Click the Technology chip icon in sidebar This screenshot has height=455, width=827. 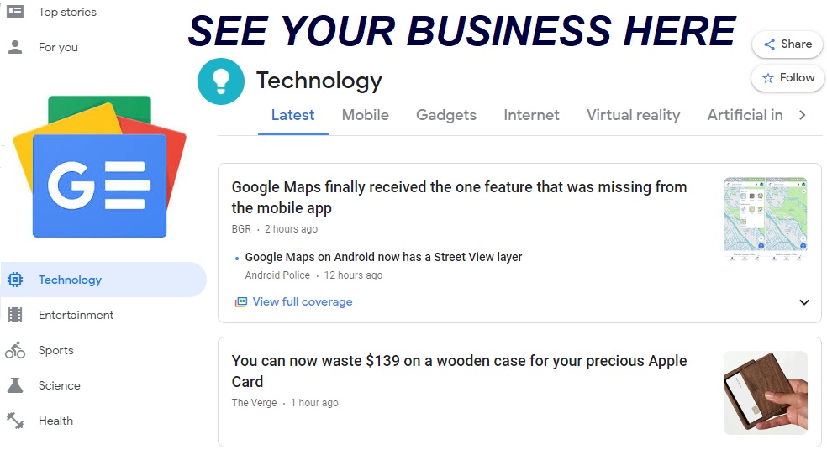pyautogui.click(x=15, y=280)
